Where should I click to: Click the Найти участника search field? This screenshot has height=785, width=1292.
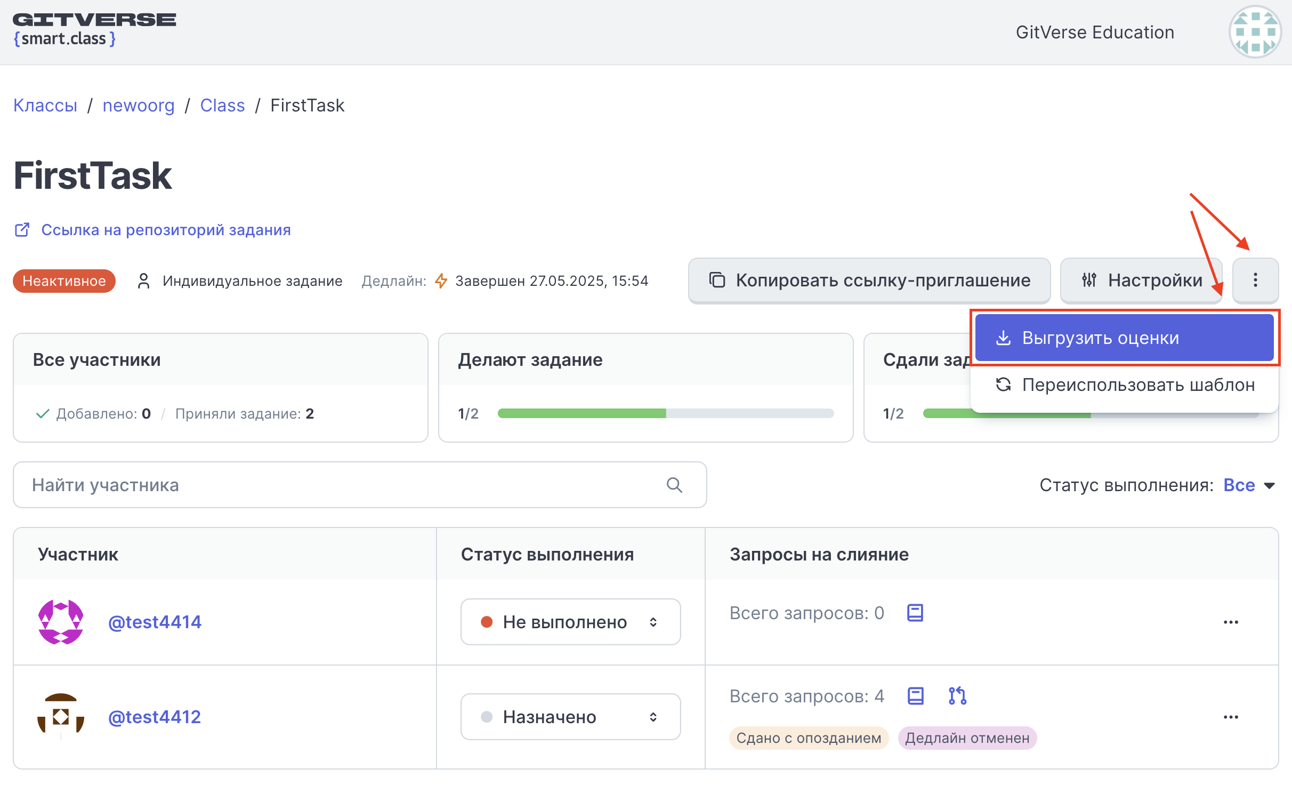point(360,485)
